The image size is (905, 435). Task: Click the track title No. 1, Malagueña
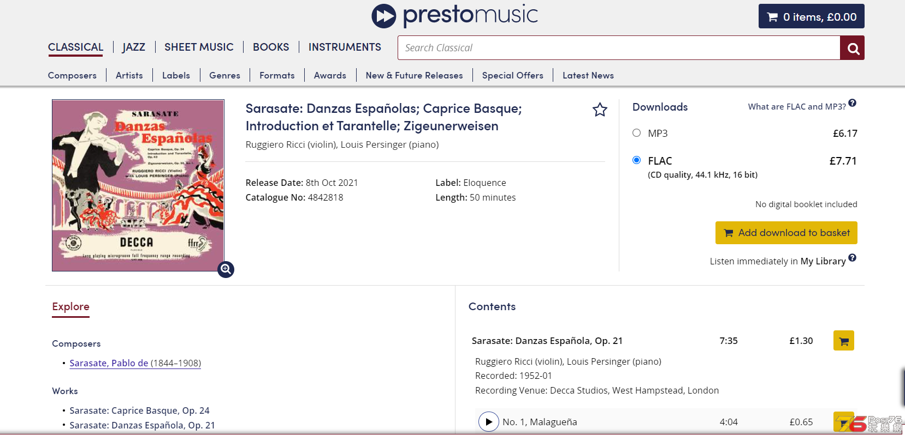click(x=540, y=422)
